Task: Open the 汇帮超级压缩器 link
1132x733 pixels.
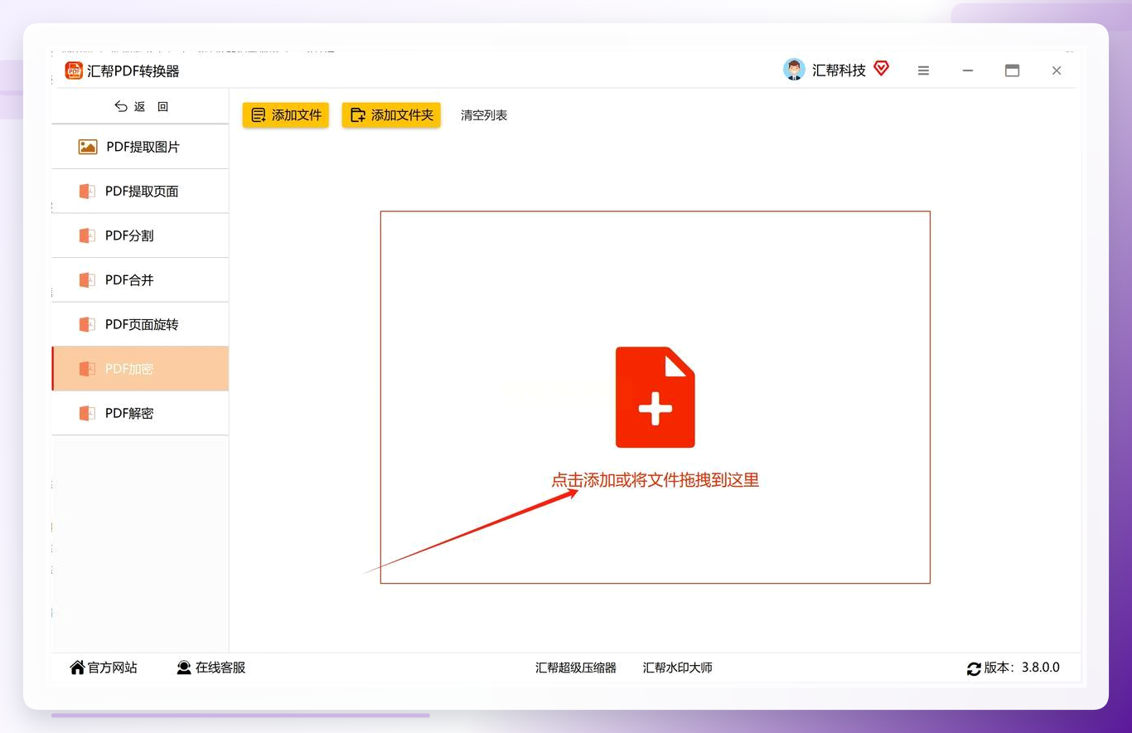Action: point(576,667)
